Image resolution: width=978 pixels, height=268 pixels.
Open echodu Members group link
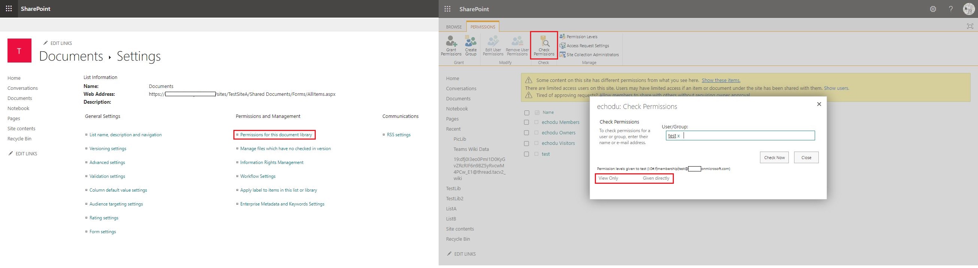[x=560, y=122]
